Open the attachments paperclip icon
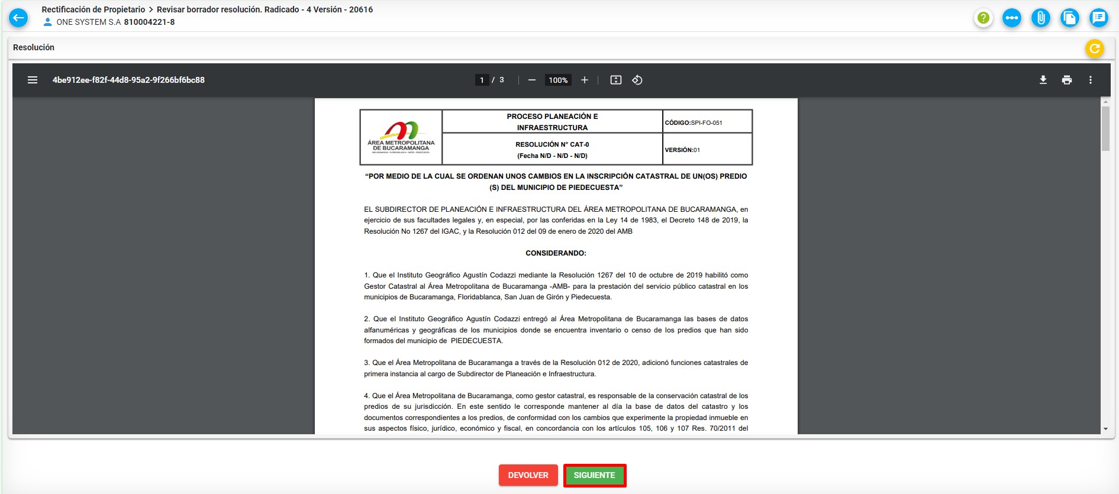Screen dimensions: 1119x494 click(x=1040, y=18)
